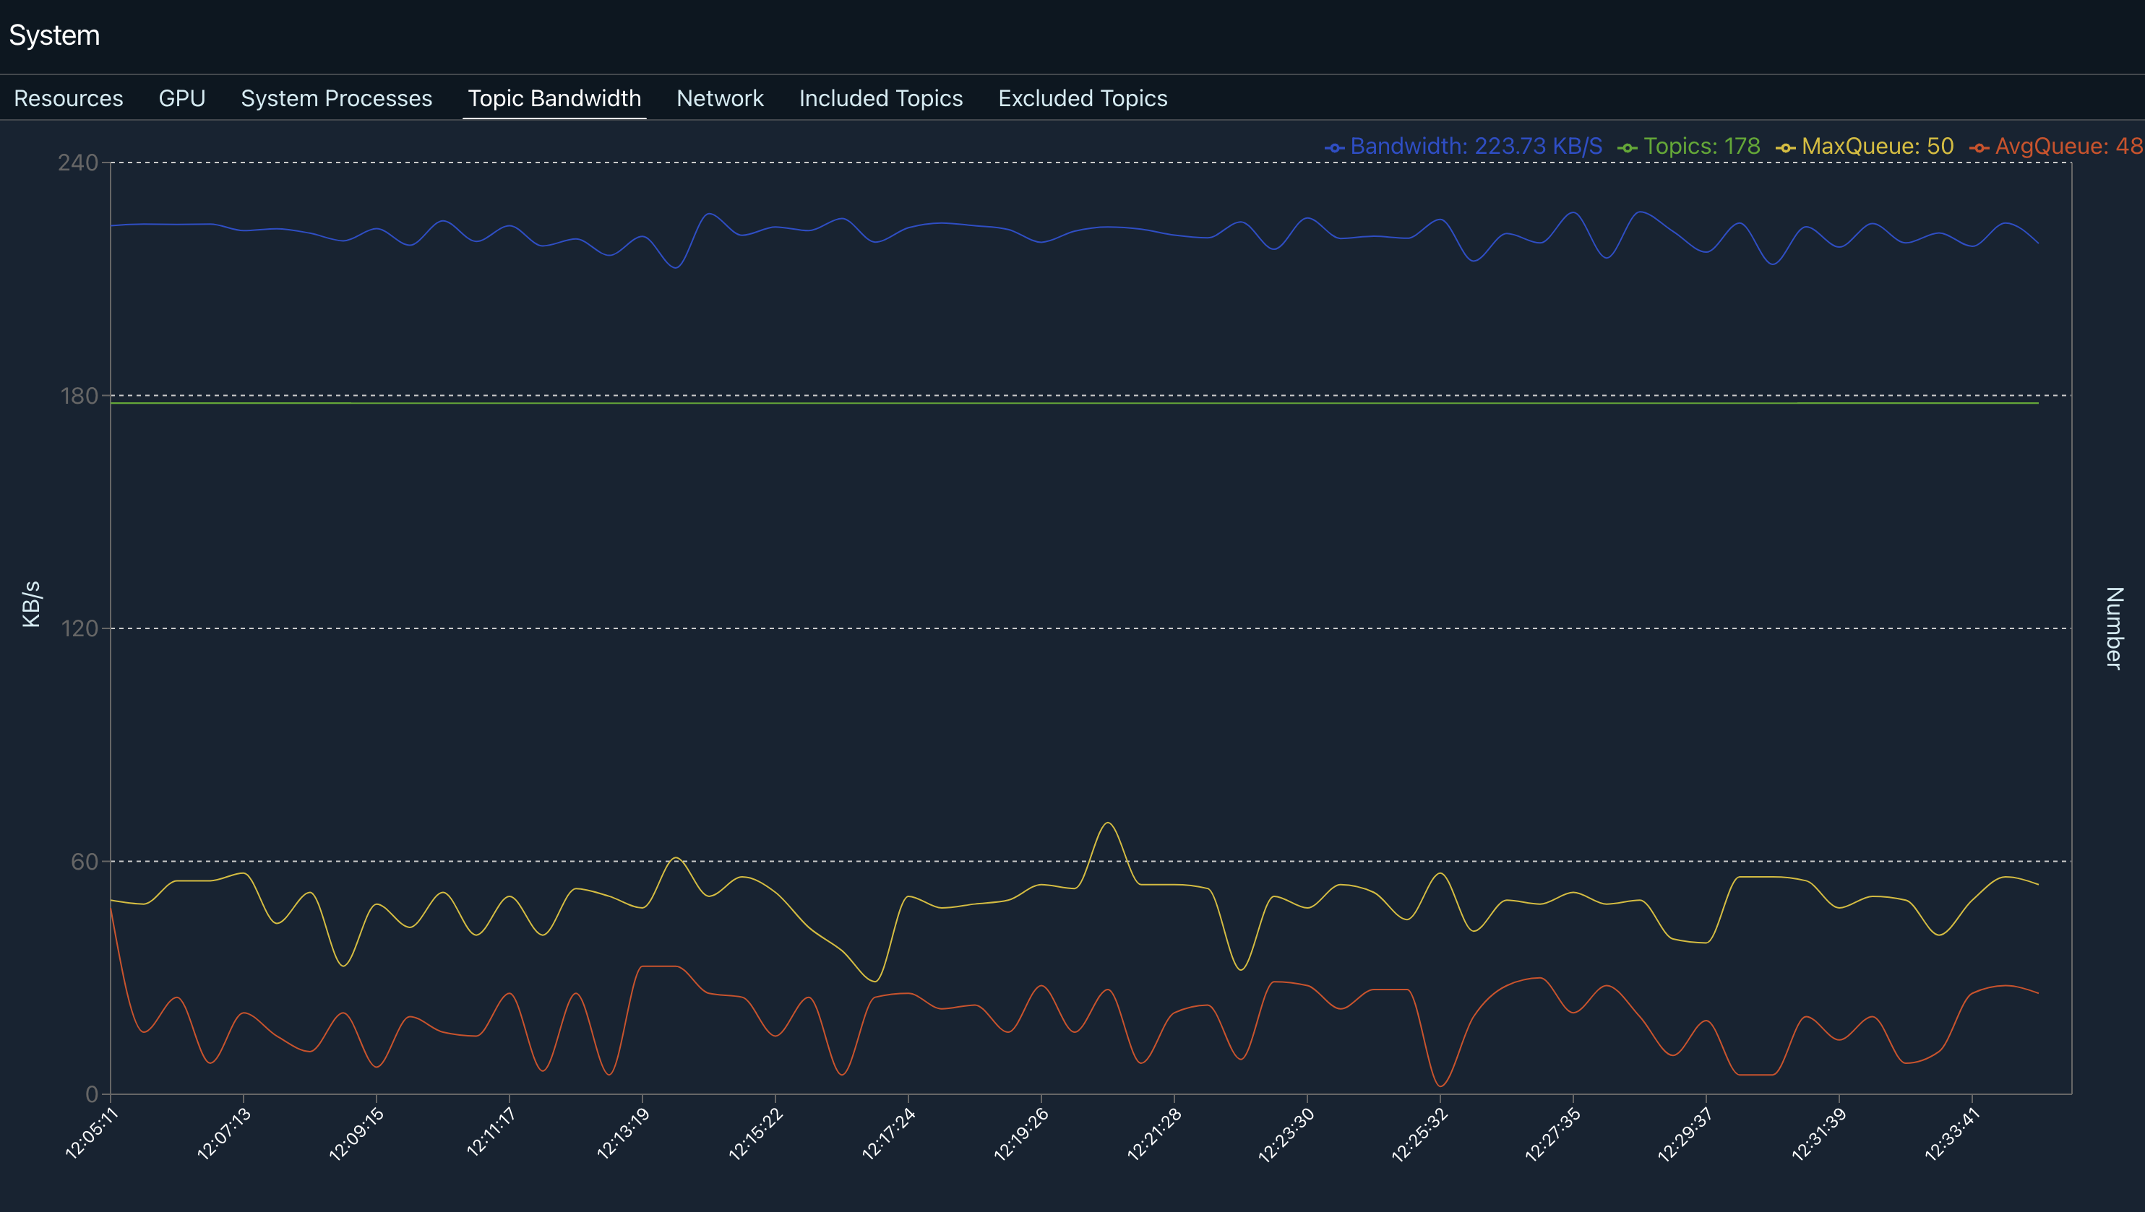Viewport: 2145px width, 1212px height.
Task: Click the 12:19:26 time axis label
Action: tap(1021, 1134)
